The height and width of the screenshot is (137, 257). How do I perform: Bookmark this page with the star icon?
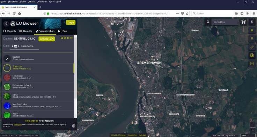coord(187,14)
